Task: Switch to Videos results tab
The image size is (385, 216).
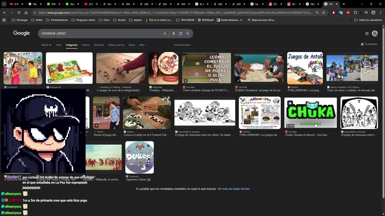Action: click(x=86, y=45)
